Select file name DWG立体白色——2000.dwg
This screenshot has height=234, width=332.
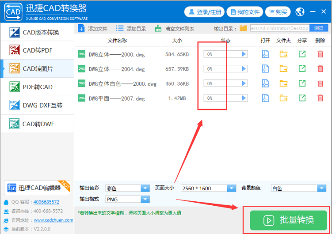point(122,84)
